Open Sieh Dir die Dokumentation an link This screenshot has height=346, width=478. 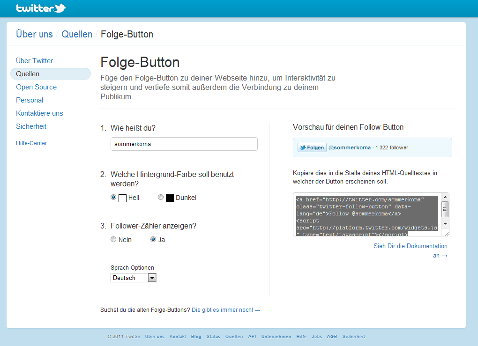coord(411,250)
